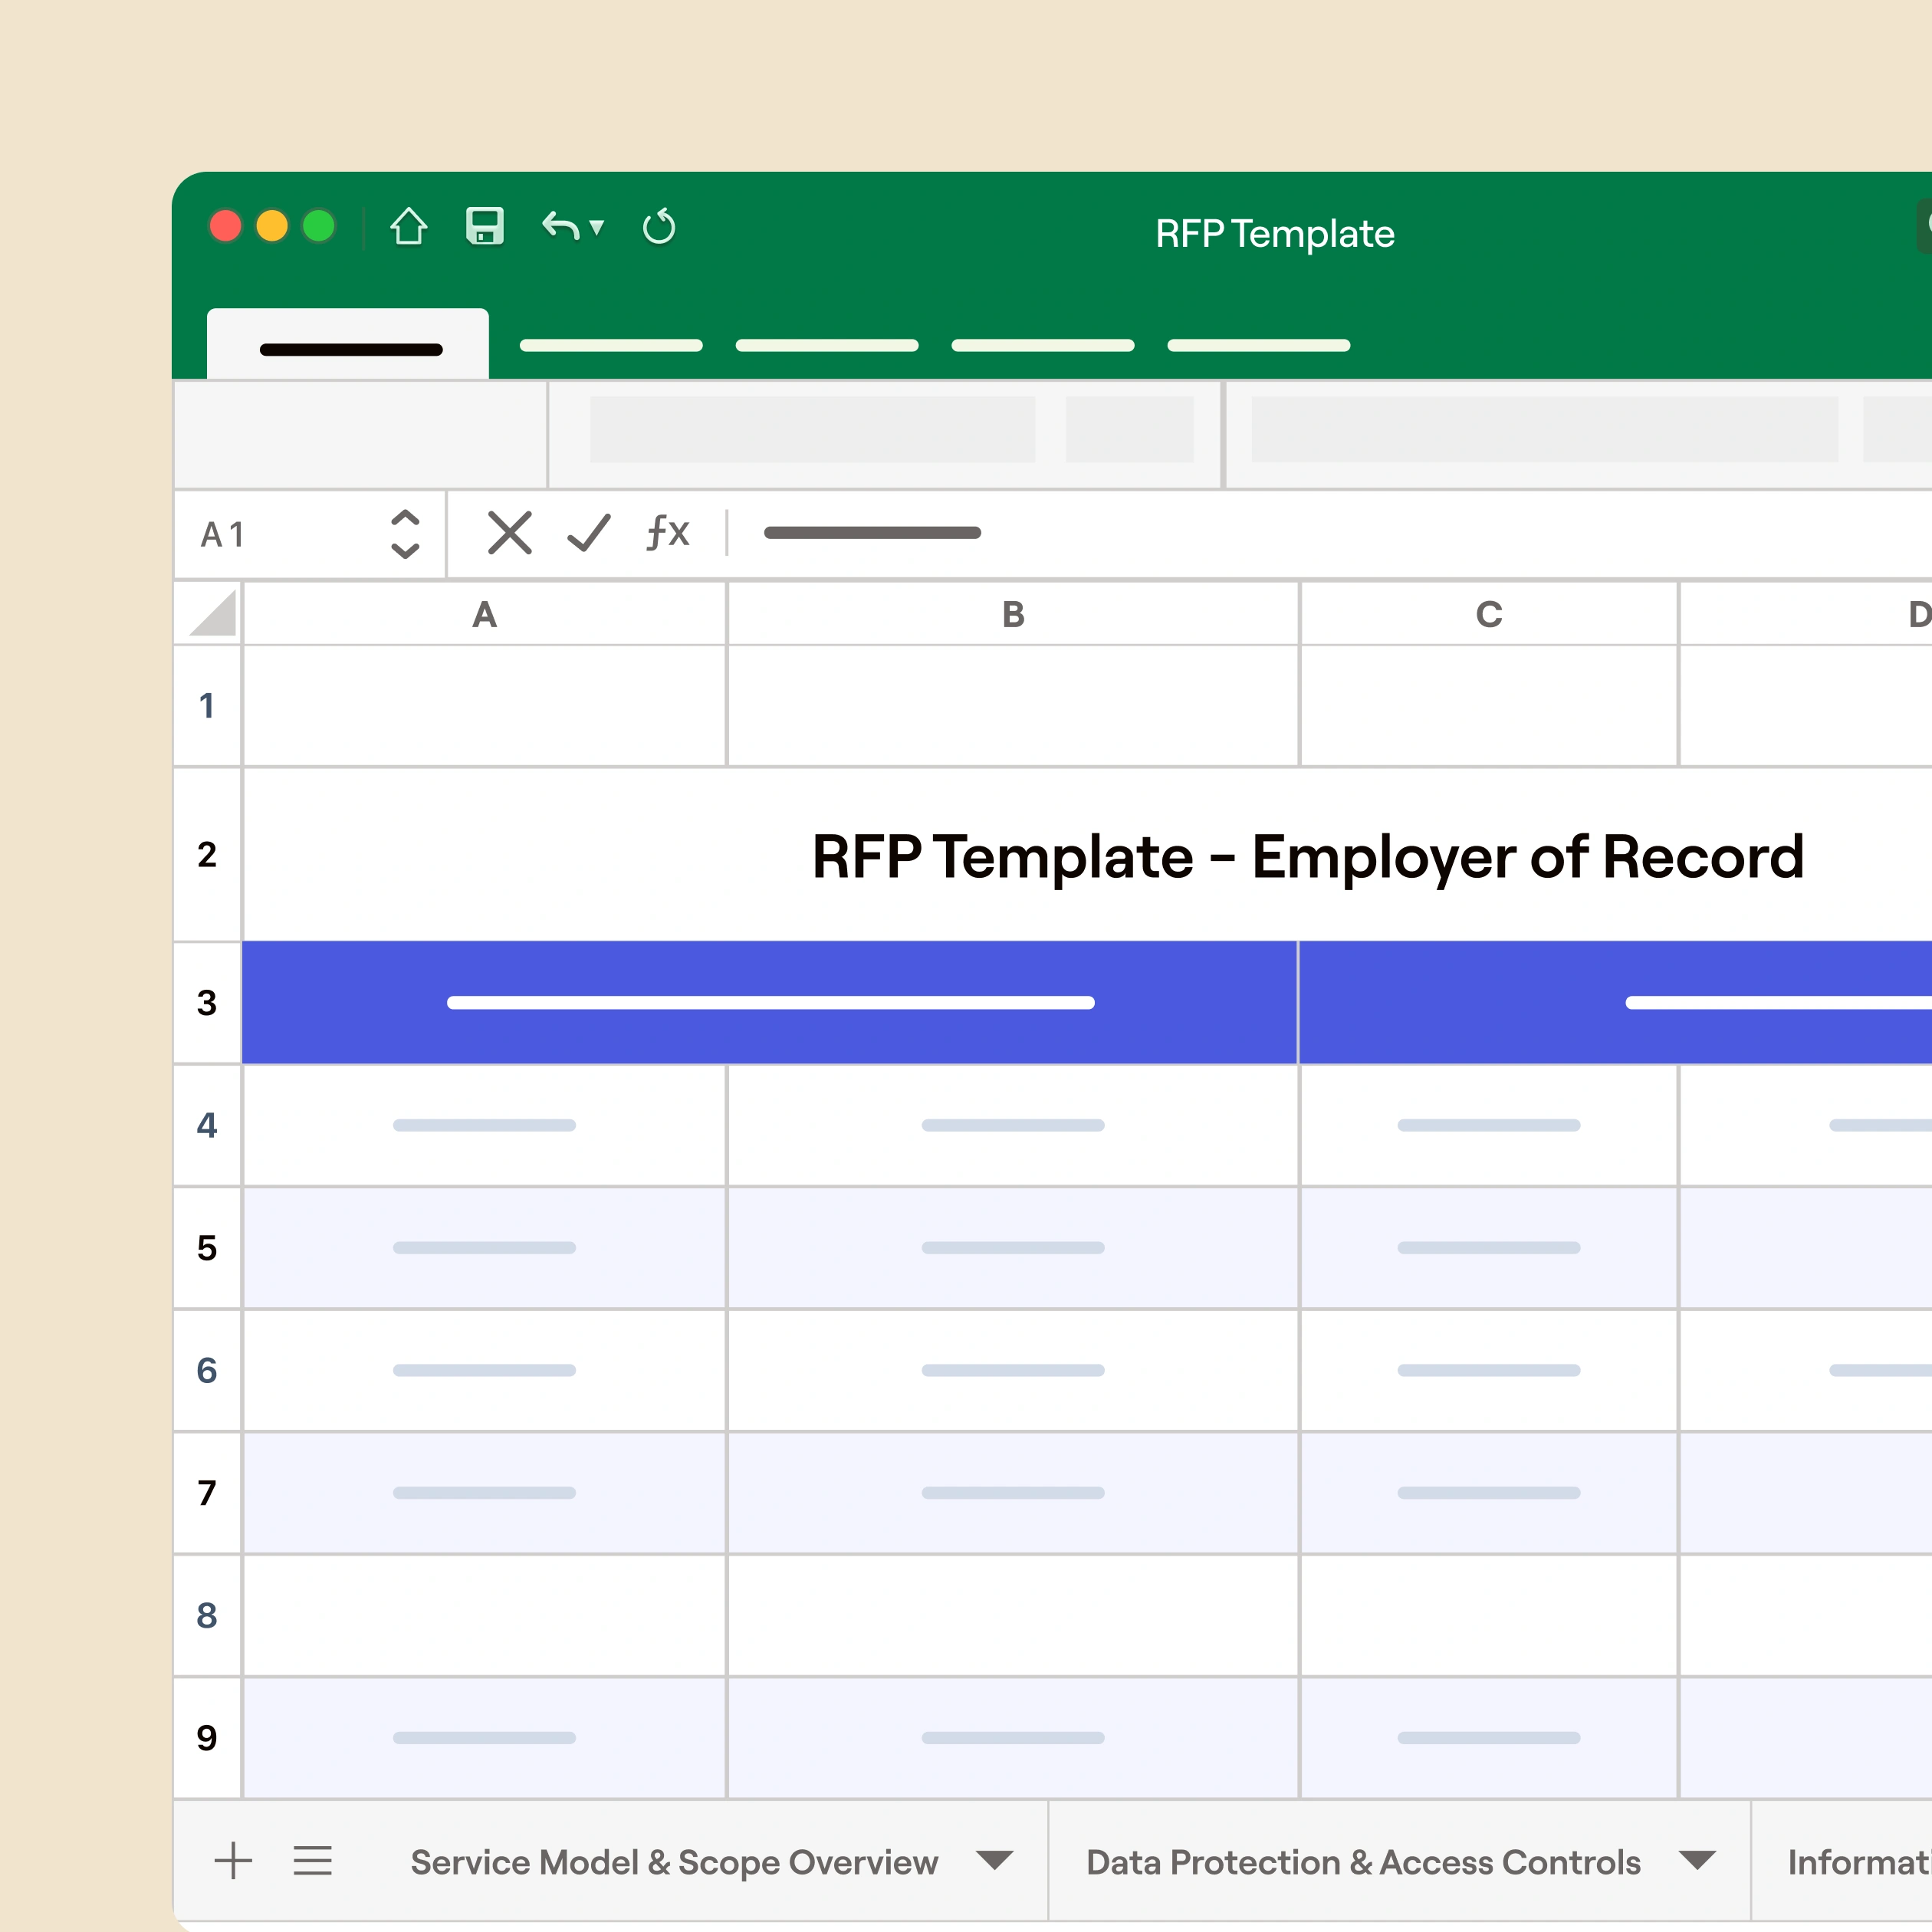Select all cells with corner triangle

212,613
